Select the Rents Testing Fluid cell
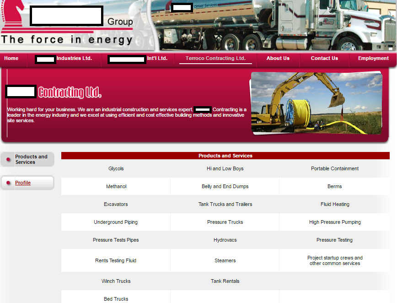This screenshot has height=303, width=397. pos(116,260)
